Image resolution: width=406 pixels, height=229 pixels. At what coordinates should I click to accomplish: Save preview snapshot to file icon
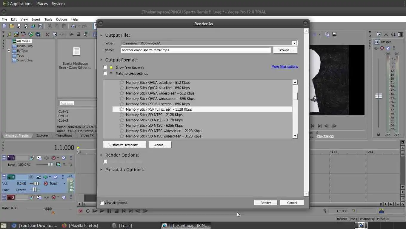334,34
